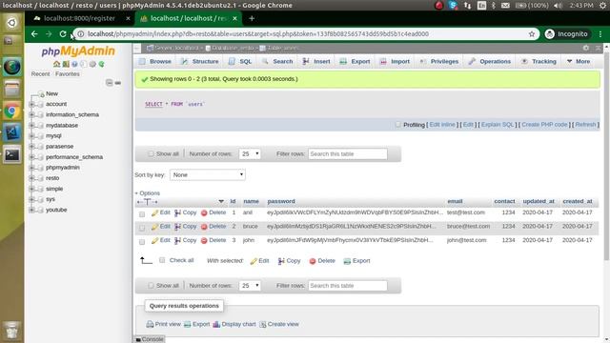
Task: Click the volume icon in system tray
Action: coord(558,6)
